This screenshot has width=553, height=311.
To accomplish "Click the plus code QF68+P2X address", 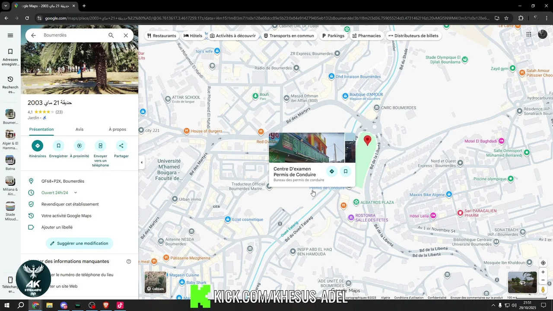I will [x=63, y=181].
